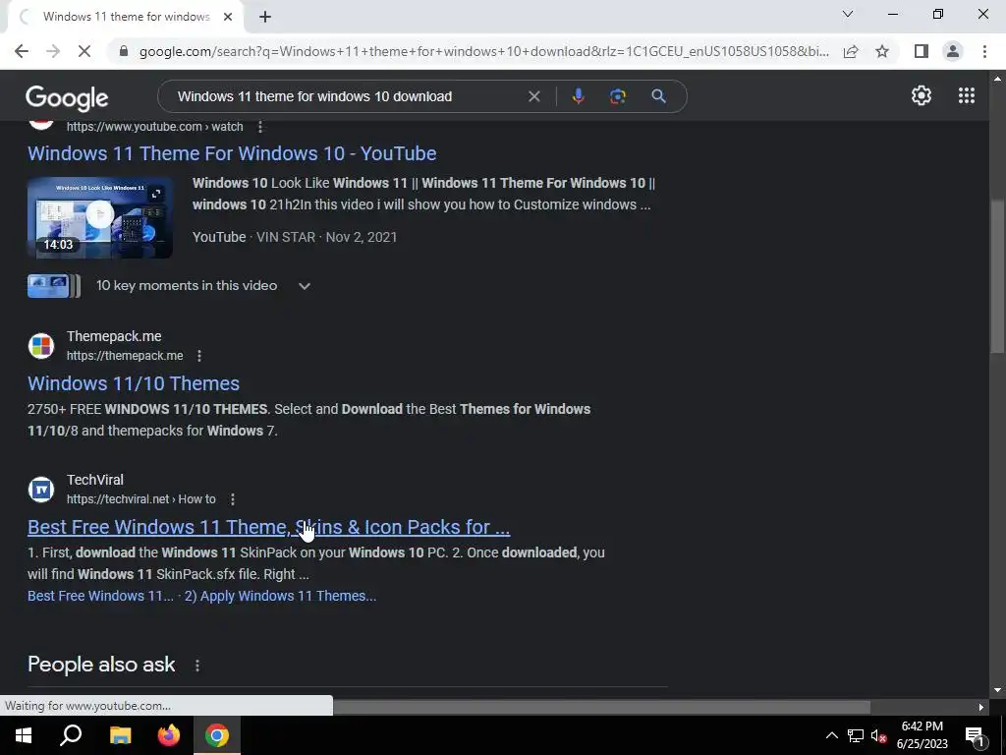Open more options for YouTube result
Screen dimensions: 1006x755
click(259, 127)
